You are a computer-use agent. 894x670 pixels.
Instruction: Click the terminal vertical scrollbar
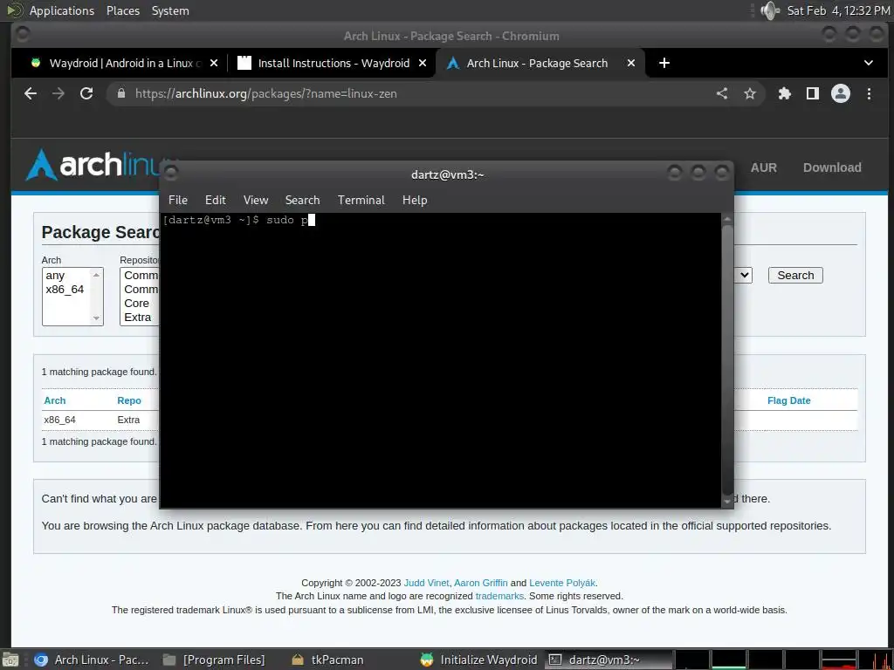pos(727,359)
